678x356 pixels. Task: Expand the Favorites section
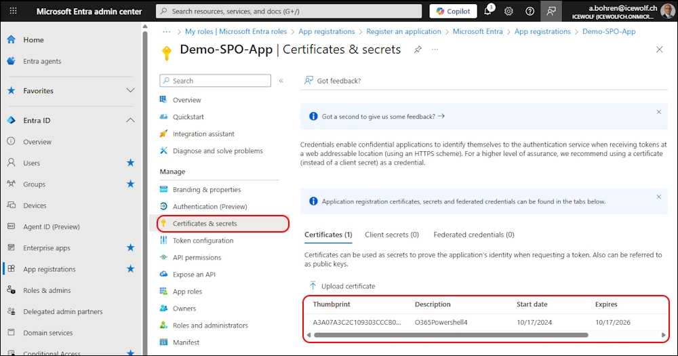(x=131, y=91)
